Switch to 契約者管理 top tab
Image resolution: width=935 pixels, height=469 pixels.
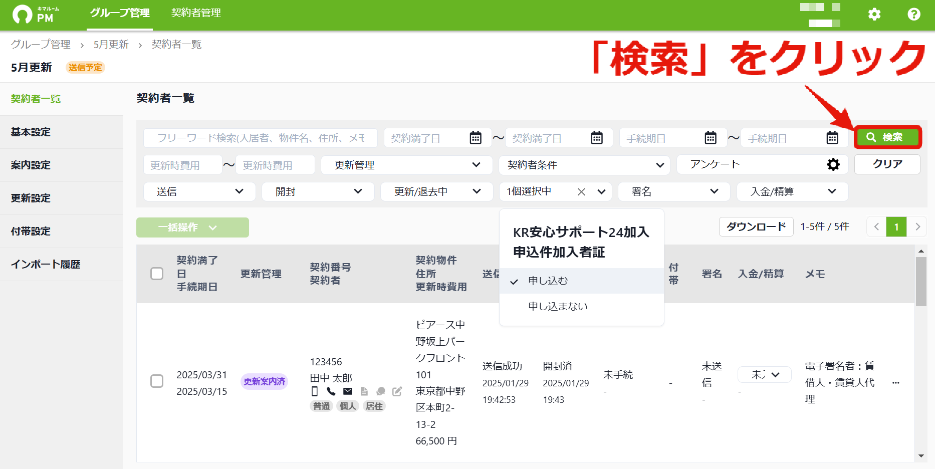click(x=196, y=13)
